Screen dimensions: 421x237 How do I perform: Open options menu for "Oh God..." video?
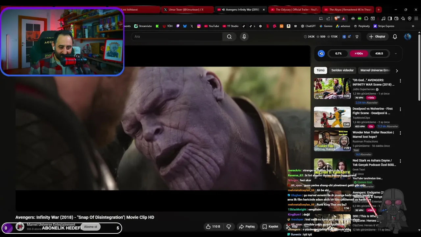400,81
